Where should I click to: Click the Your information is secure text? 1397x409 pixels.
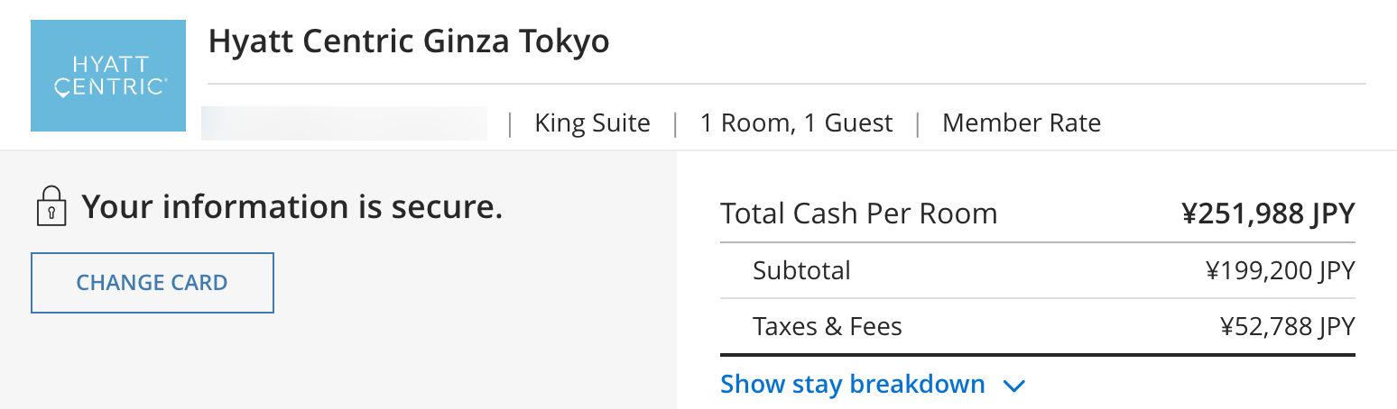pos(291,207)
